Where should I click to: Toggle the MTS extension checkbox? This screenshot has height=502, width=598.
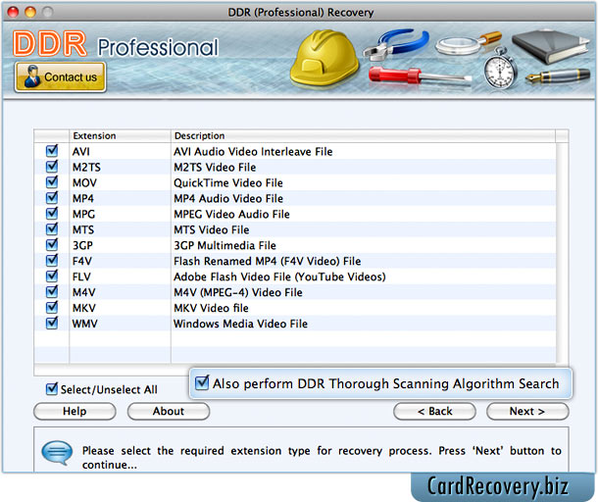tap(52, 228)
